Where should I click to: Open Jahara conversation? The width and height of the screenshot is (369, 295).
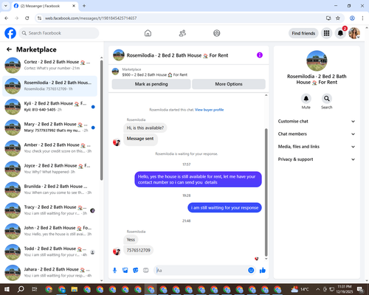[x=50, y=273]
